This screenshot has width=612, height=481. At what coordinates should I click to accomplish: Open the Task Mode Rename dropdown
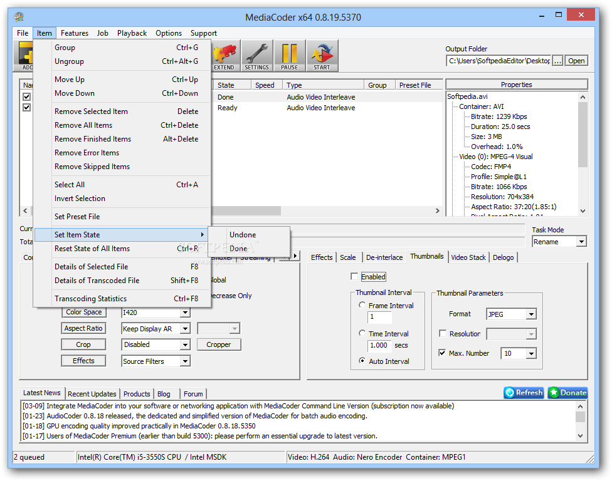[x=581, y=242]
